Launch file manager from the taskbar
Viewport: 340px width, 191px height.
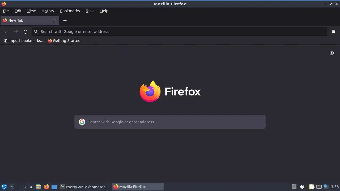(38, 187)
